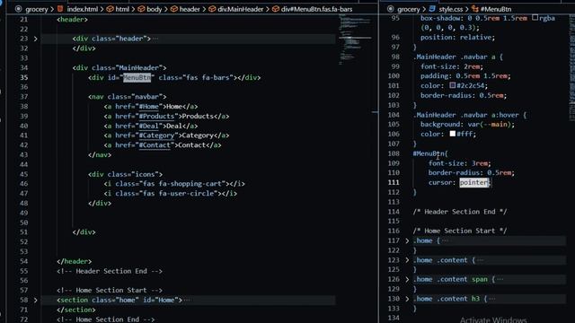The width and height of the screenshot is (575, 323).
Task: Click the #Deal href link
Action: point(148,126)
